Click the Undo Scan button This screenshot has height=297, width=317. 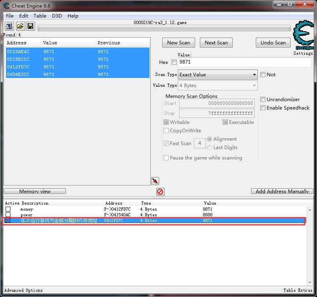[273, 43]
